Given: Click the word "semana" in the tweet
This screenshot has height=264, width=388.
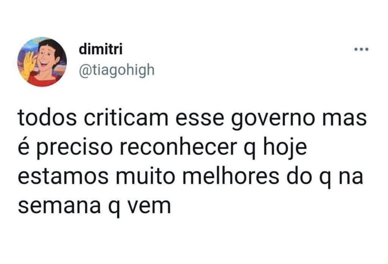Looking at the screenshot, I should pyautogui.click(x=59, y=206).
